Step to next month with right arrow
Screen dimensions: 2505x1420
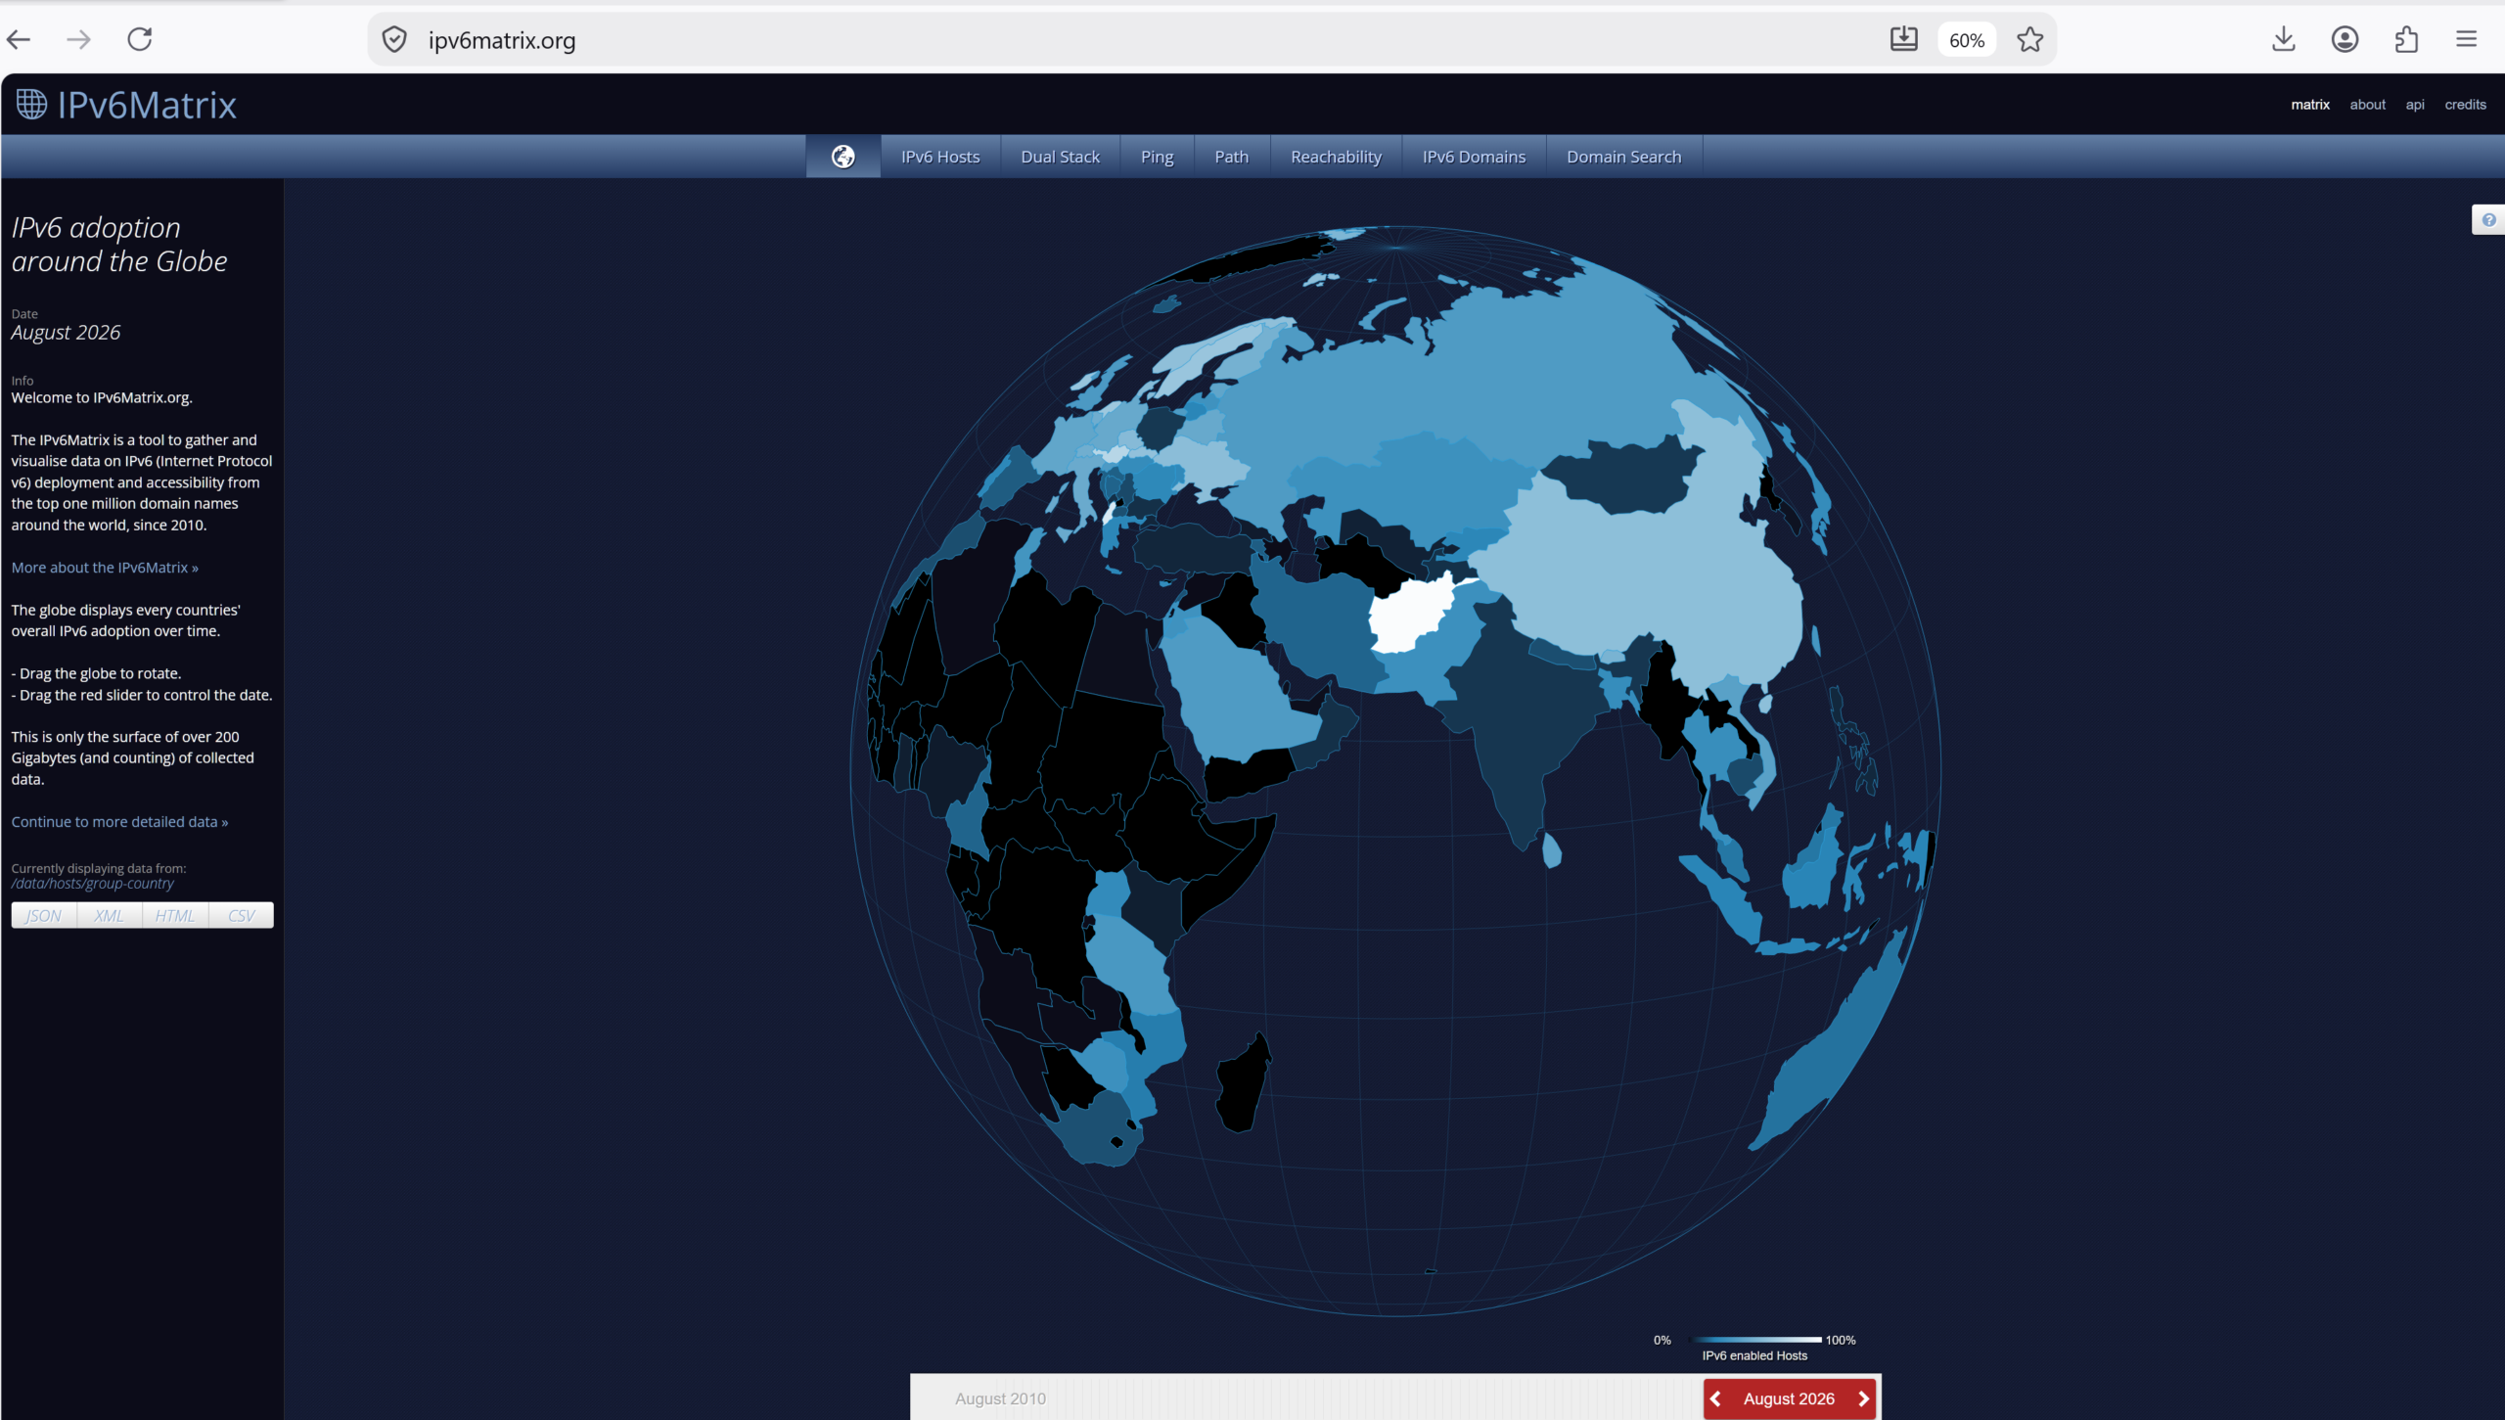click(1863, 1398)
